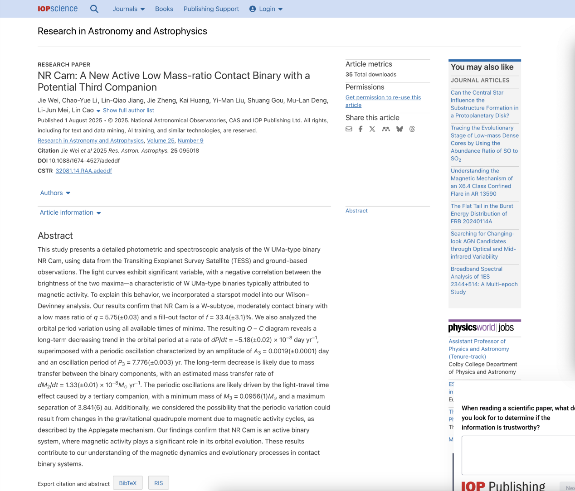Click the IOPscience logo
575x491 pixels.
pos(58,9)
